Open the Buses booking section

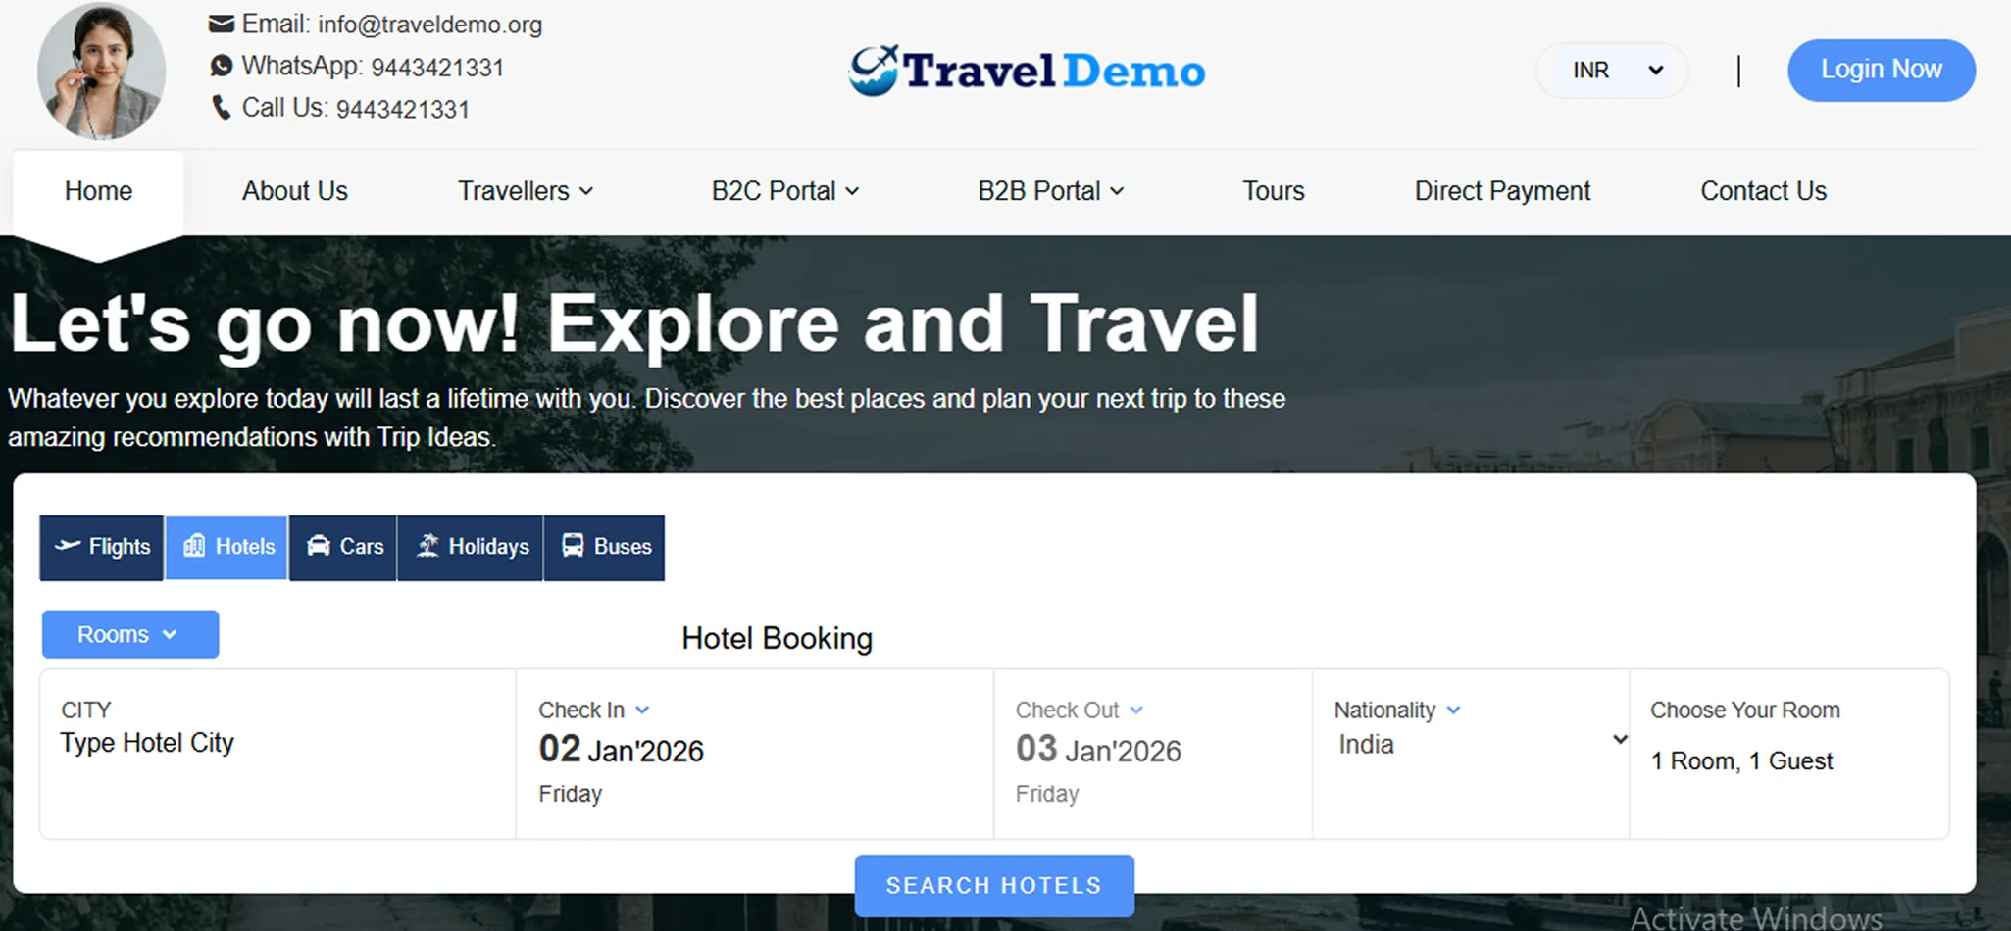coord(572,547)
